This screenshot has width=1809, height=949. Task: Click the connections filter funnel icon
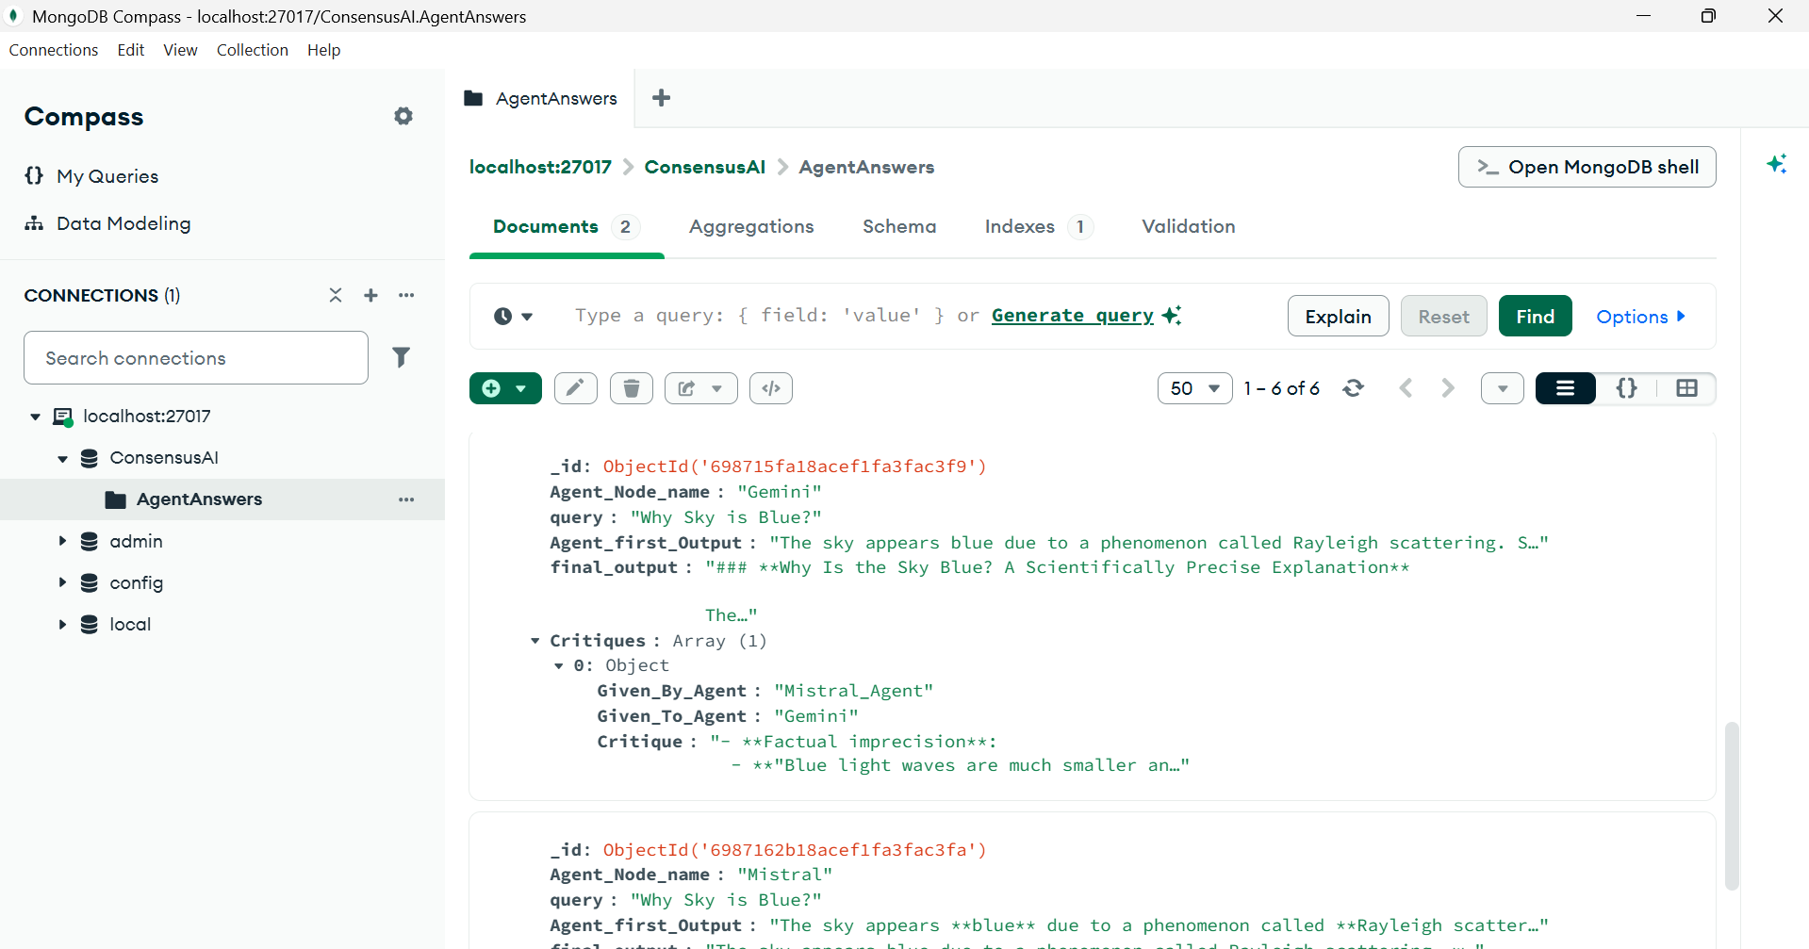(401, 357)
